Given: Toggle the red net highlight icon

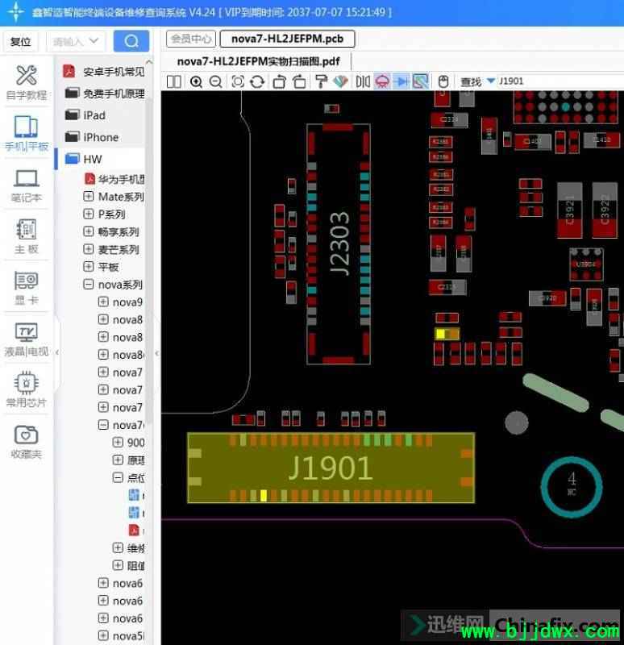Looking at the screenshot, I should pos(383,81).
